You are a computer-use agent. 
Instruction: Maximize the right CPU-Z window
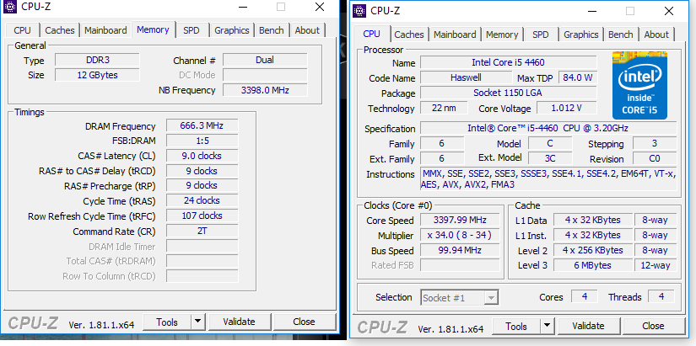[x=630, y=11]
